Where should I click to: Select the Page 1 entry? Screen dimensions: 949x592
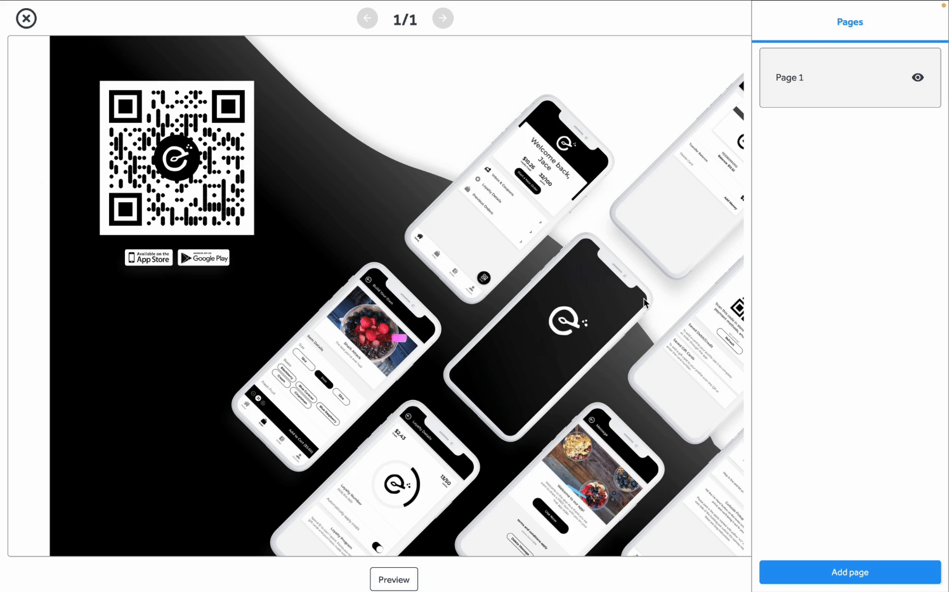(849, 77)
